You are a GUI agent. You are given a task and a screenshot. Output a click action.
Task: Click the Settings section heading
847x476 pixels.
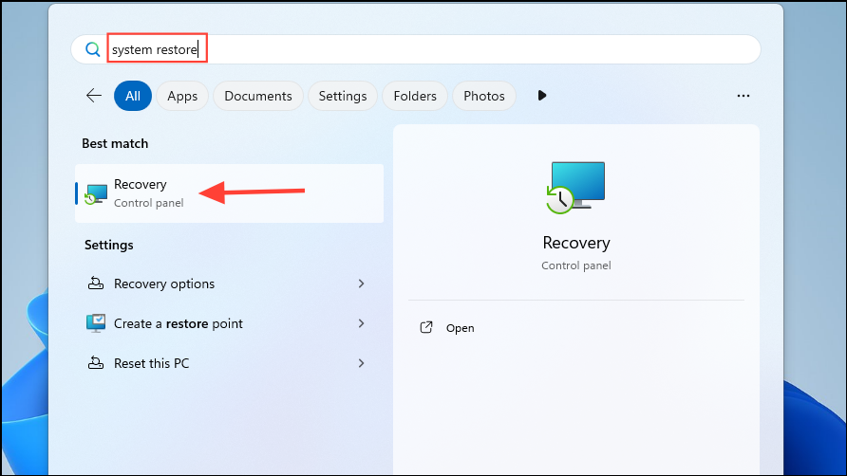(x=108, y=245)
